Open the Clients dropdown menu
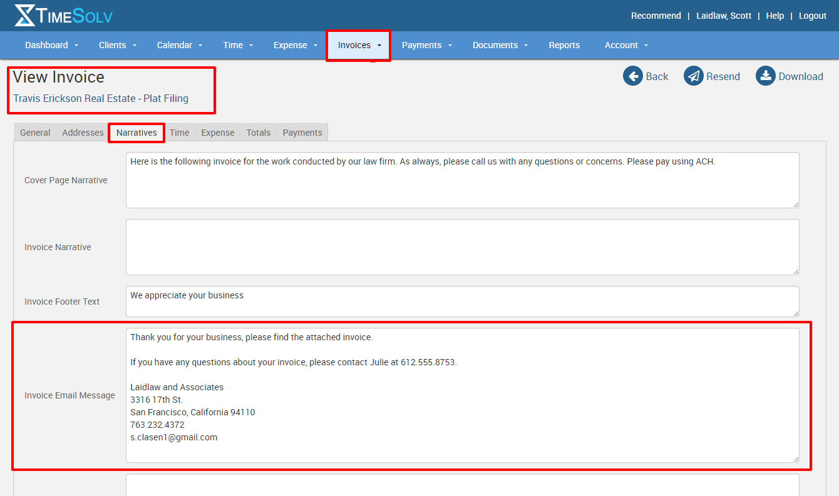839x496 pixels. pos(117,45)
